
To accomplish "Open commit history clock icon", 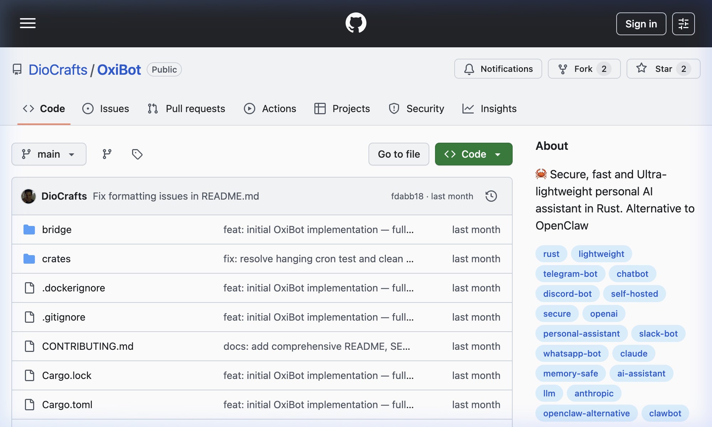I will coord(491,196).
